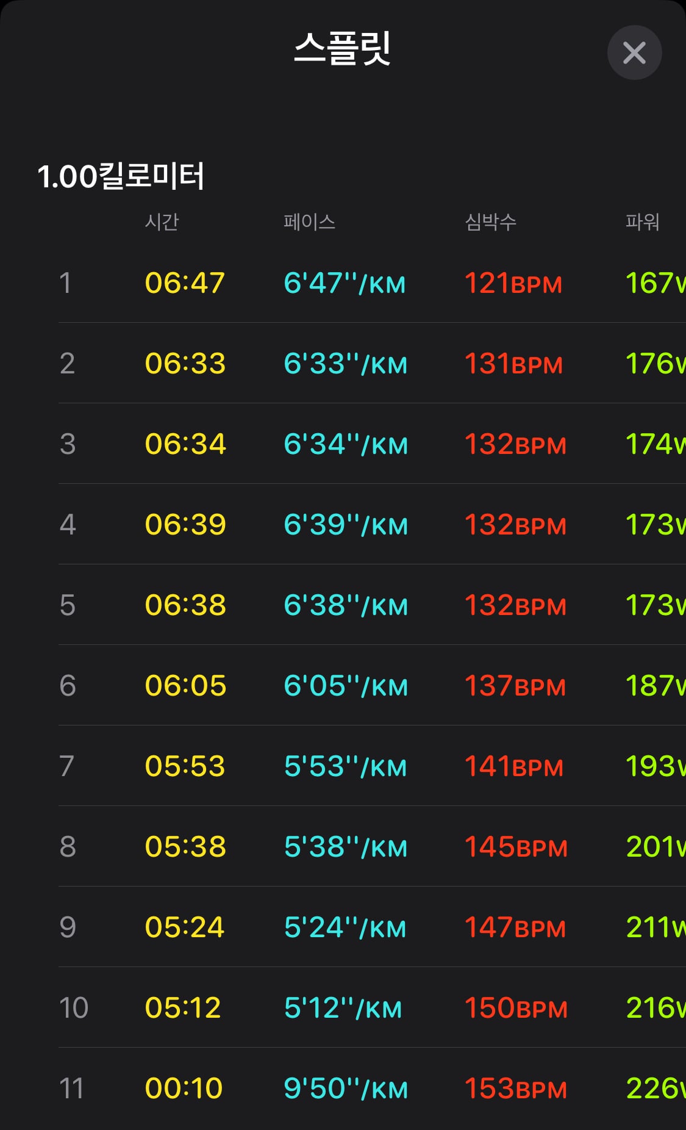The width and height of the screenshot is (686, 1130).
Task: Tap the 파워 column header
Action: pos(643,221)
